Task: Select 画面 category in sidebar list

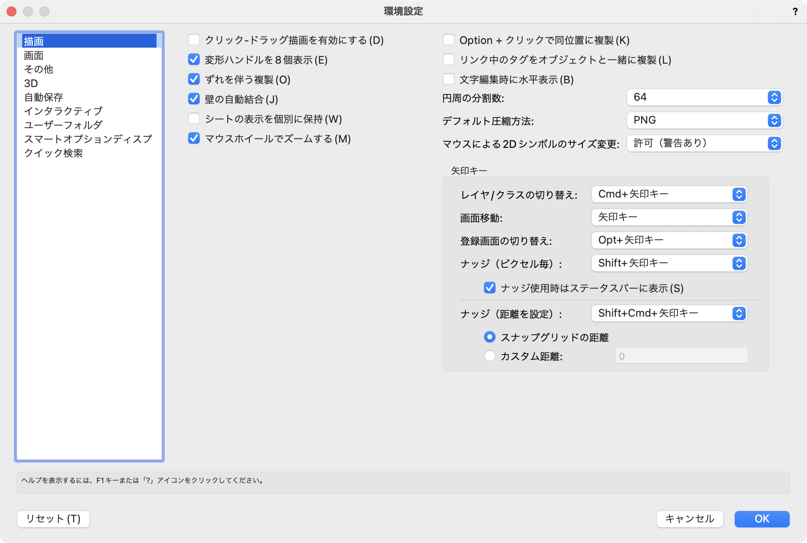Action: point(34,55)
